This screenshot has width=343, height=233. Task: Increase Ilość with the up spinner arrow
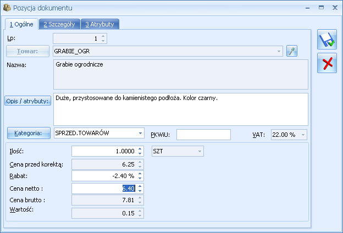(x=140, y=149)
